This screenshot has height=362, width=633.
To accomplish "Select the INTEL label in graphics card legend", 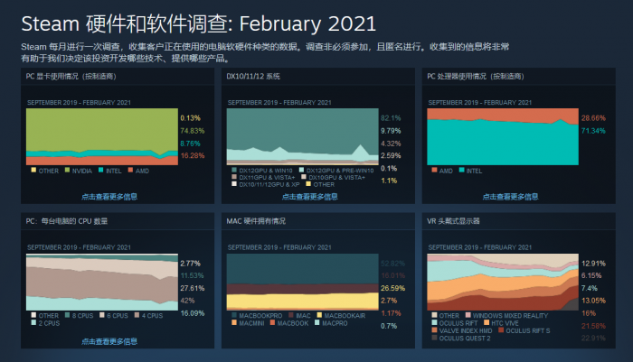I will 113,171.
